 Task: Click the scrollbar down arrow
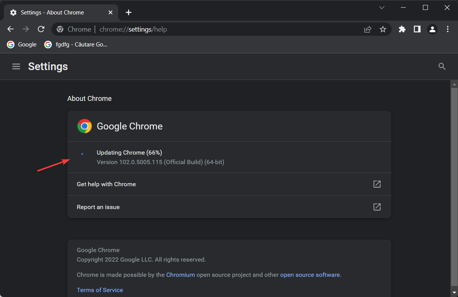(x=454, y=294)
